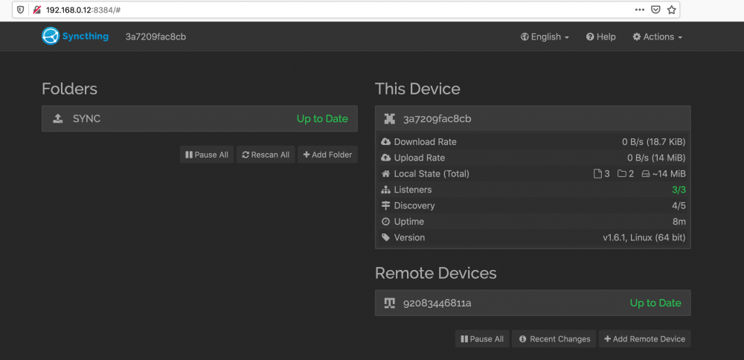Click the Pocket save icon
744x360 pixels.
[655, 10]
